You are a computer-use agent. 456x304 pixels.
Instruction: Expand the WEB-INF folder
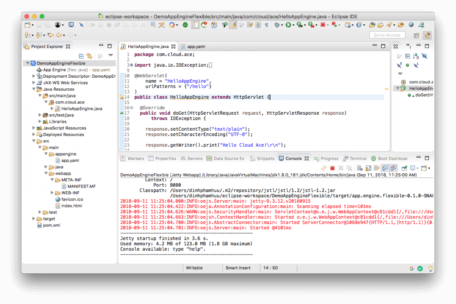[x=52, y=192]
